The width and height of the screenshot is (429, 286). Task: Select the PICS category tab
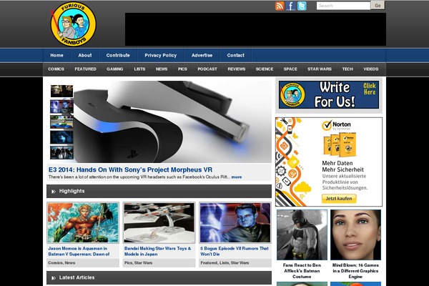click(x=182, y=69)
